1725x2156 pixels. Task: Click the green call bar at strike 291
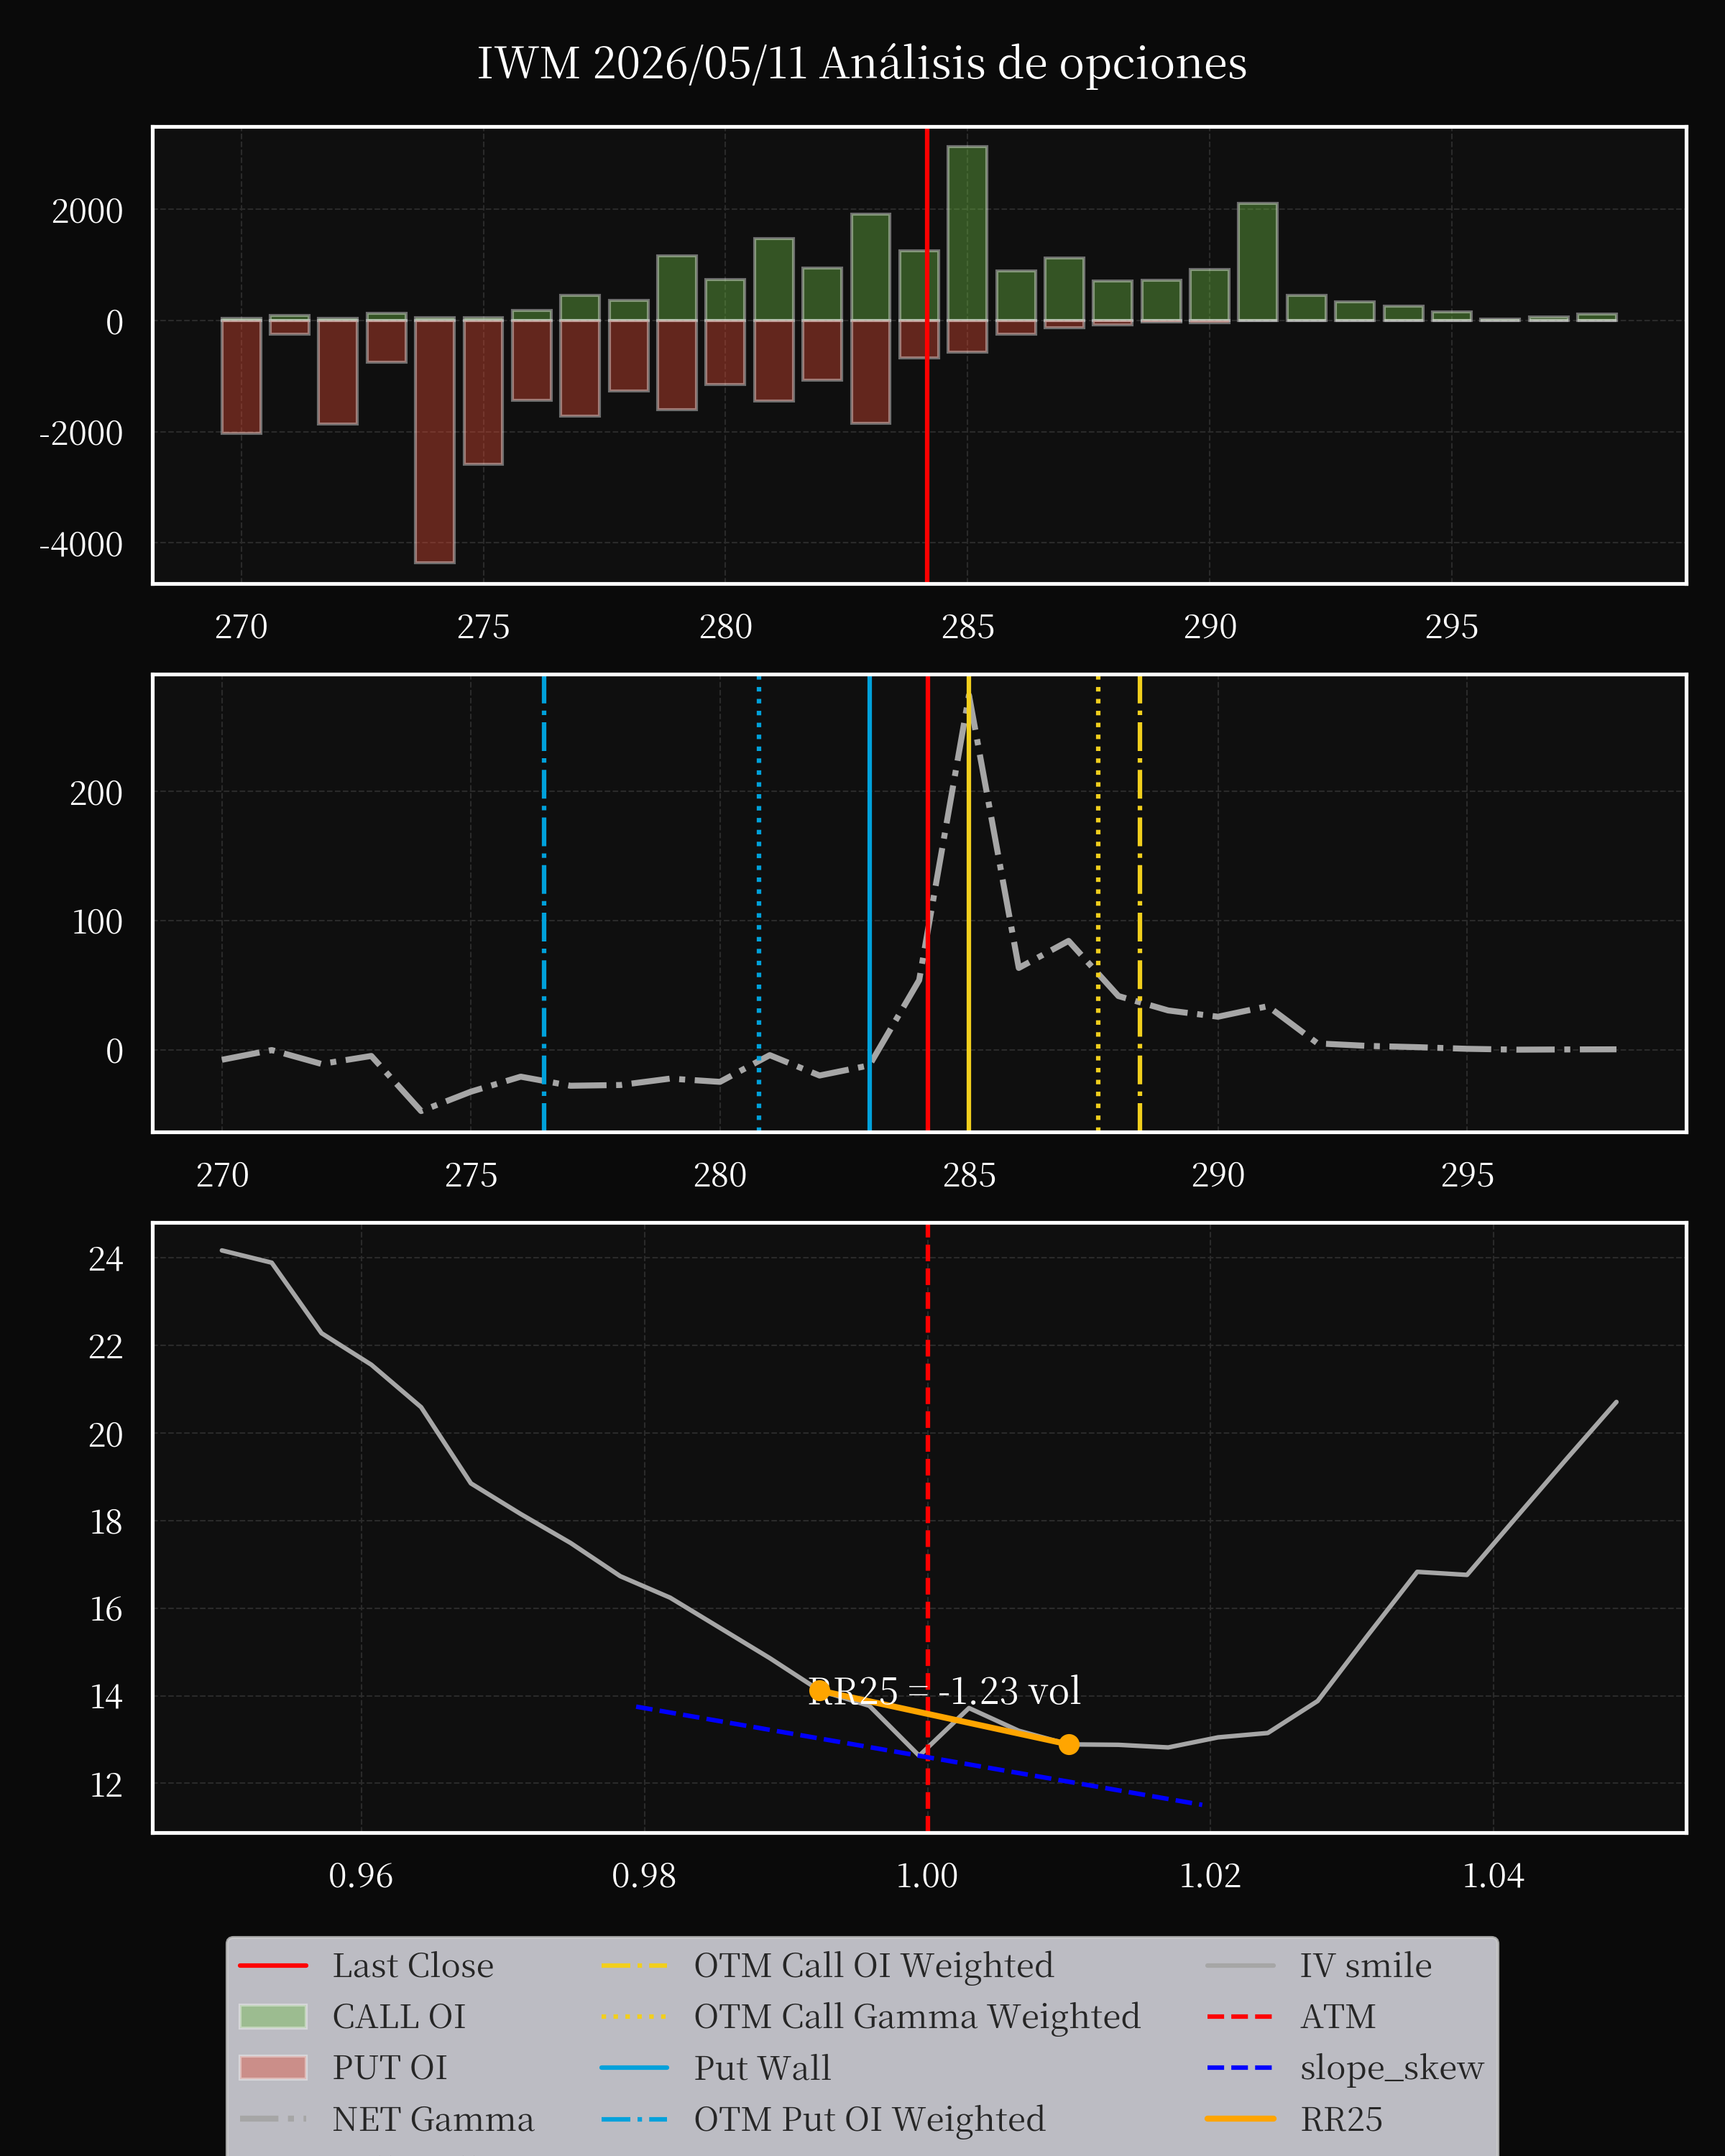[1257, 262]
